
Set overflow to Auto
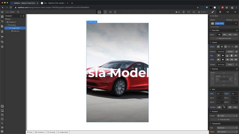pos(235,107)
